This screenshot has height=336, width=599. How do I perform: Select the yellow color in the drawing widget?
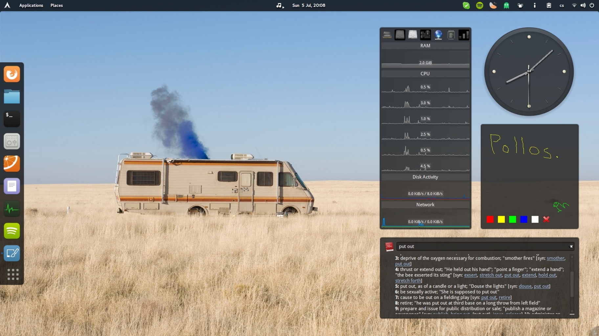pos(501,219)
